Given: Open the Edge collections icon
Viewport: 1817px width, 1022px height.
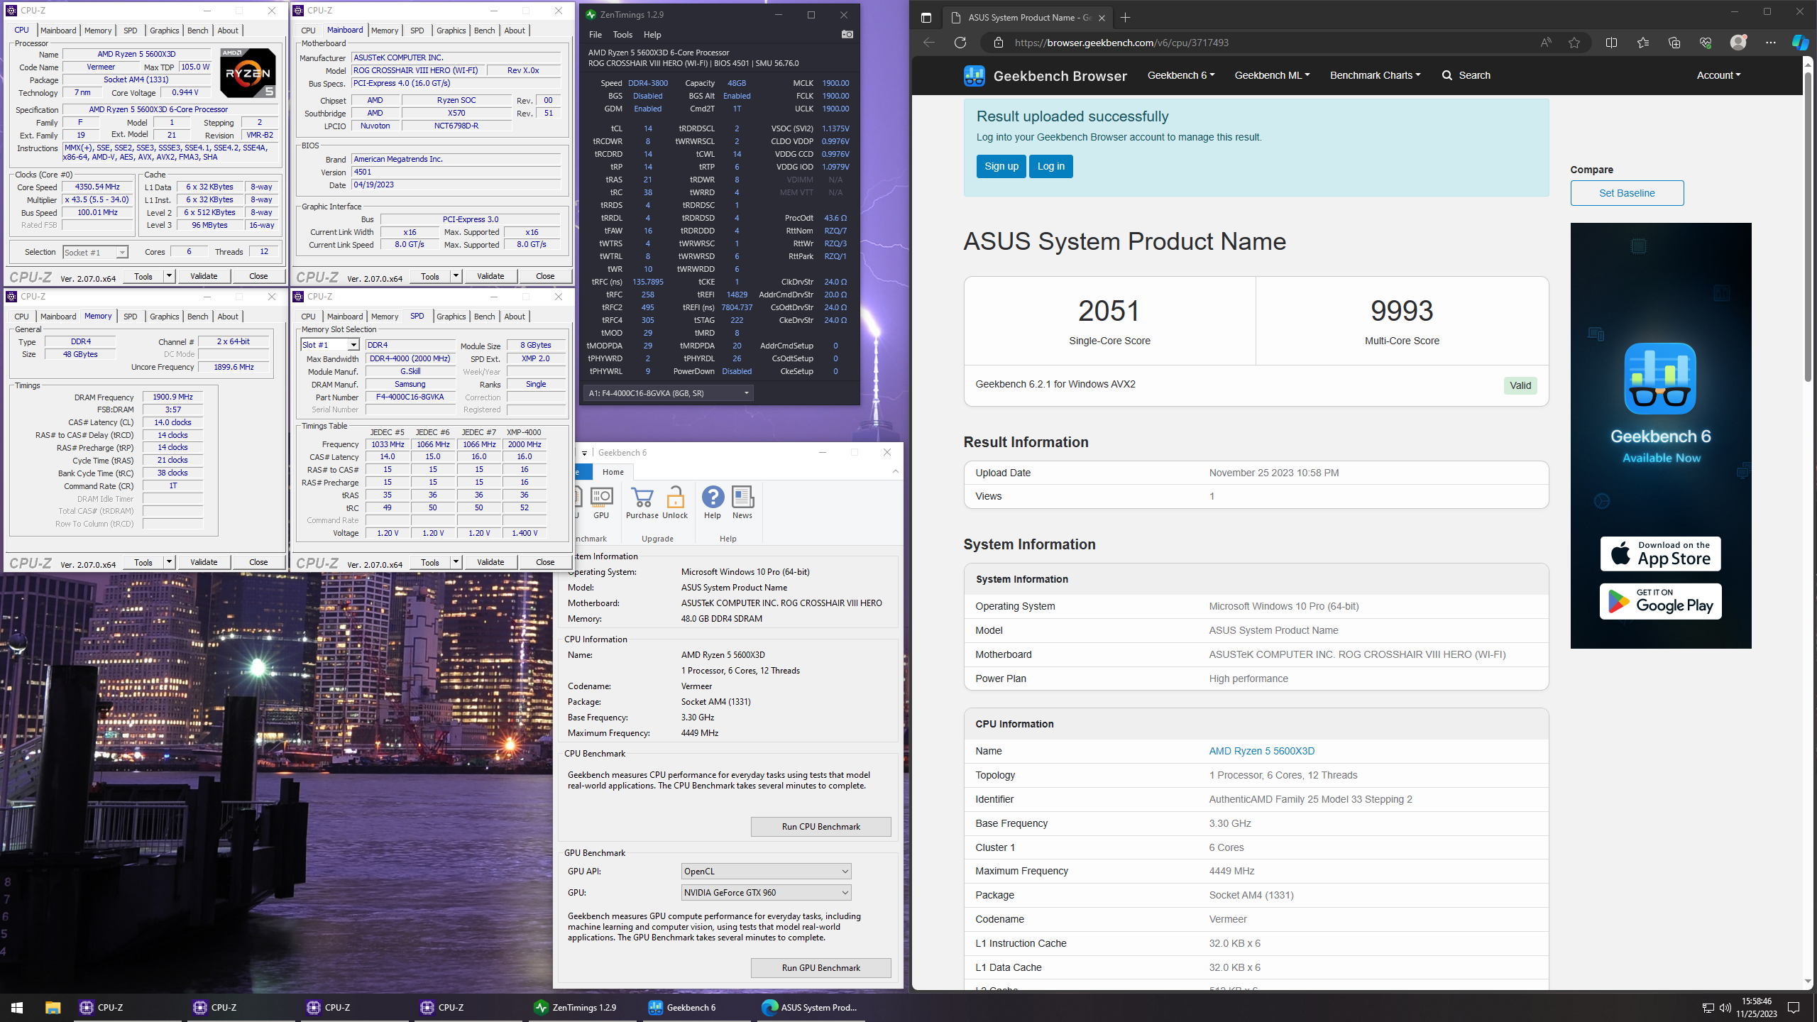Looking at the screenshot, I should coord(1674,43).
